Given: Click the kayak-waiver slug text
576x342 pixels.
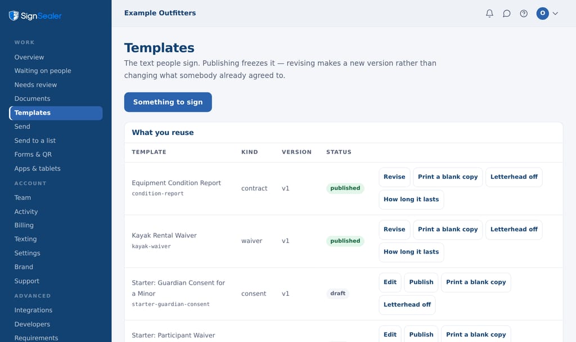Looking at the screenshot, I should pos(151,246).
